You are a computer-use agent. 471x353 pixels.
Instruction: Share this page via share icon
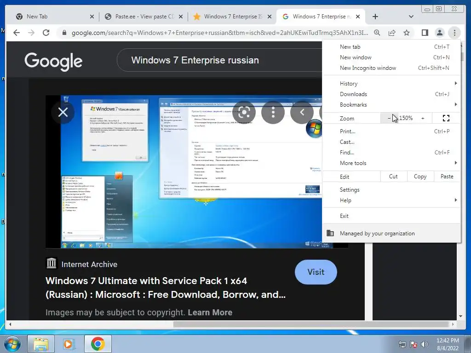392,33
